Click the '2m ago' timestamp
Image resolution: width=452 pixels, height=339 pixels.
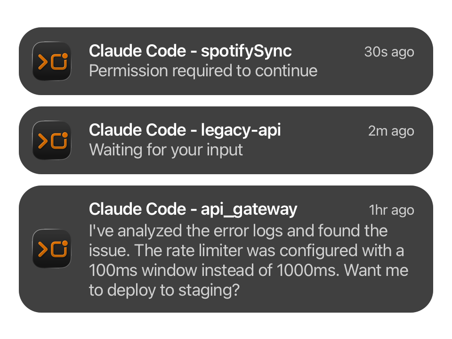pos(391,131)
